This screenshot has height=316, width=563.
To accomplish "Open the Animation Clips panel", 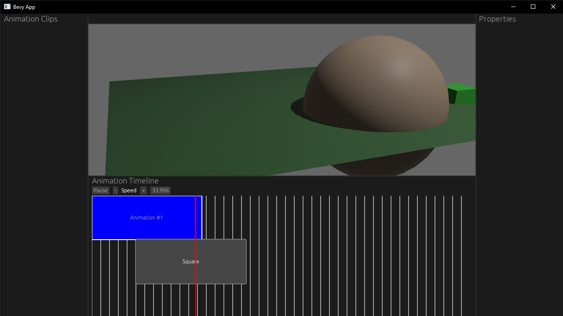I will [x=30, y=19].
